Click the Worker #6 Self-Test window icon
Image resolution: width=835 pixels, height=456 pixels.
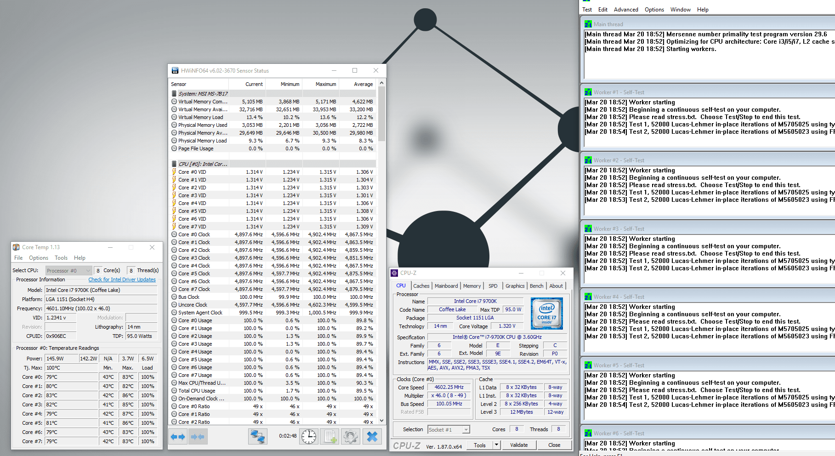(588, 433)
